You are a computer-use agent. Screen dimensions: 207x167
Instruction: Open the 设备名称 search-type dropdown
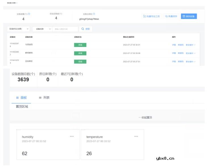[x=43, y=29]
